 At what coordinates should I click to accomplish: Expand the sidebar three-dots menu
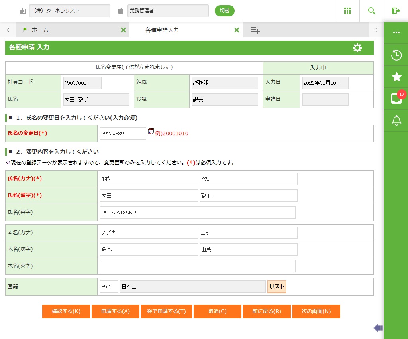point(396,32)
